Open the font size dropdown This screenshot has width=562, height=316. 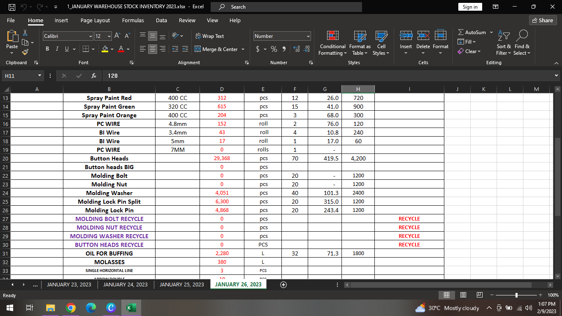pos(109,36)
